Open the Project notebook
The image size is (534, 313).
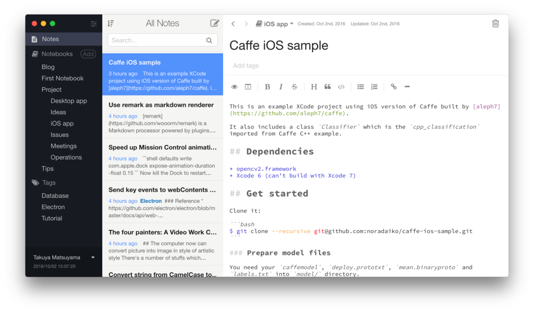tap(52, 90)
